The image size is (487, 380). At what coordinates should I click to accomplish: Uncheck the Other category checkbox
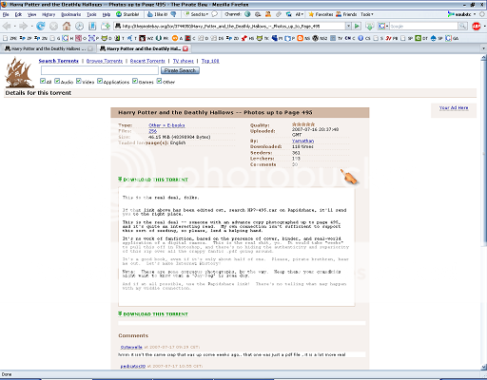coord(159,81)
